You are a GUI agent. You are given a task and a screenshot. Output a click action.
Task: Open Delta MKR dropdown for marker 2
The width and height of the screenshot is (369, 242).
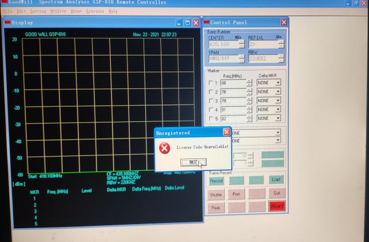278,91
